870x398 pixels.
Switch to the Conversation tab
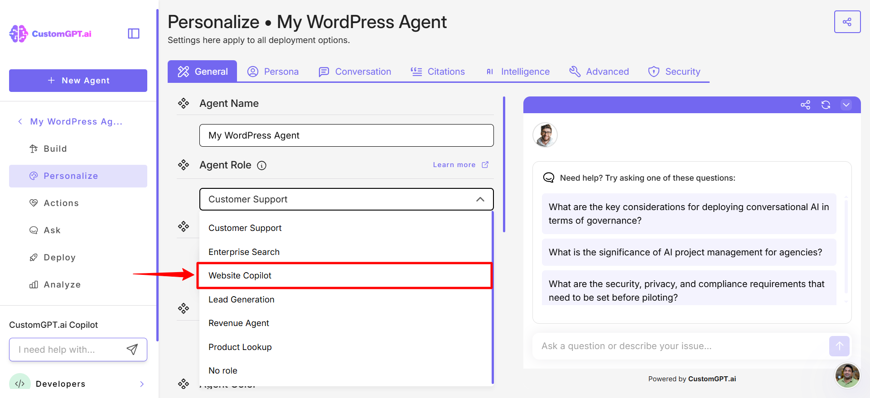pyautogui.click(x=355, y=72)
